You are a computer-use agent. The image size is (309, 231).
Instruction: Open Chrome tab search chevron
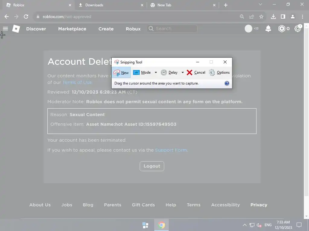tap(260, 4)
